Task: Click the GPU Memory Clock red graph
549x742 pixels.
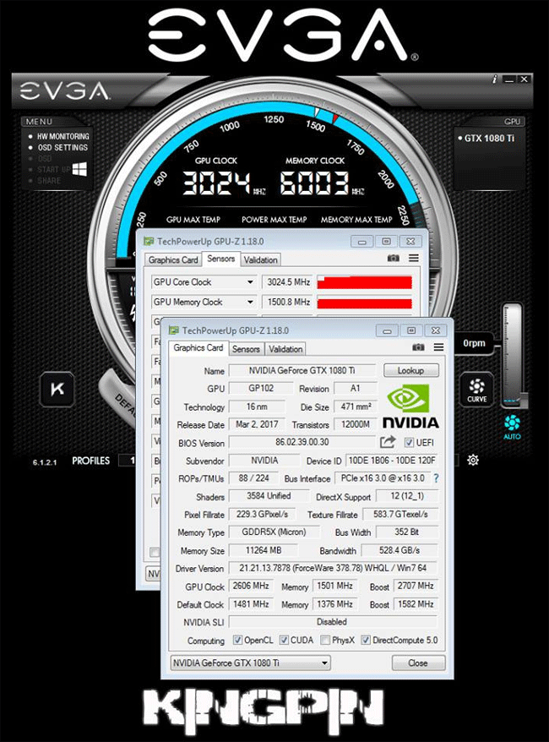Action: [x=364, y=303]
